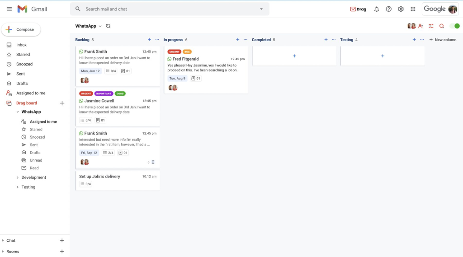The width and height of the screenshot is (463, 257).
Task: Refresh the WhatsApp board
Action: pos(109,26)
